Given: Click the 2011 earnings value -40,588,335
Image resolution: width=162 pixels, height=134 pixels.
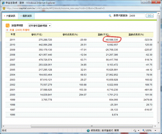Looking at the screenshot, I should 112,40.
